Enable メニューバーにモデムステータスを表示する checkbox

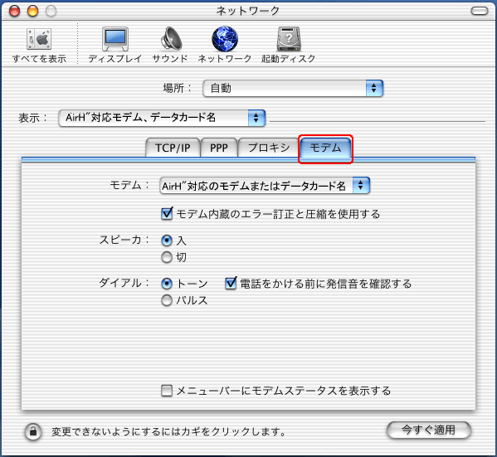pos(167,391)
